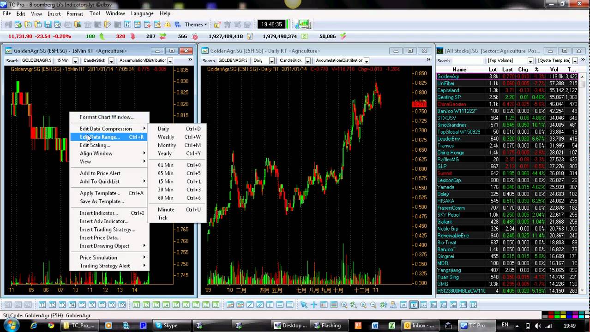Click the save disk toolbar icon
590x332 pixels.
click(48, 24)
